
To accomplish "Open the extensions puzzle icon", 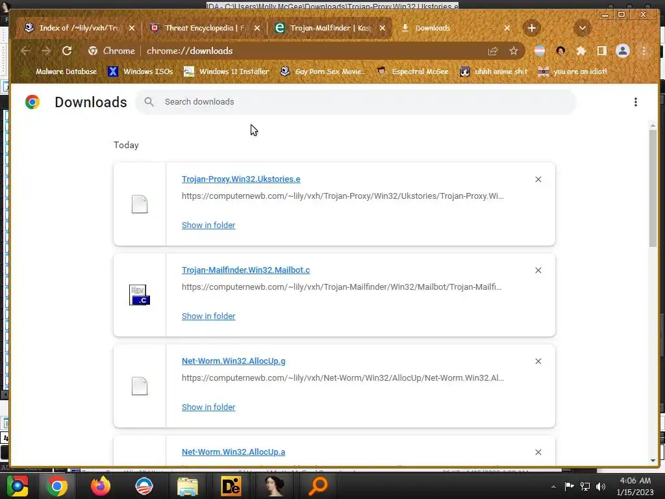I will (x=581, y=51).
